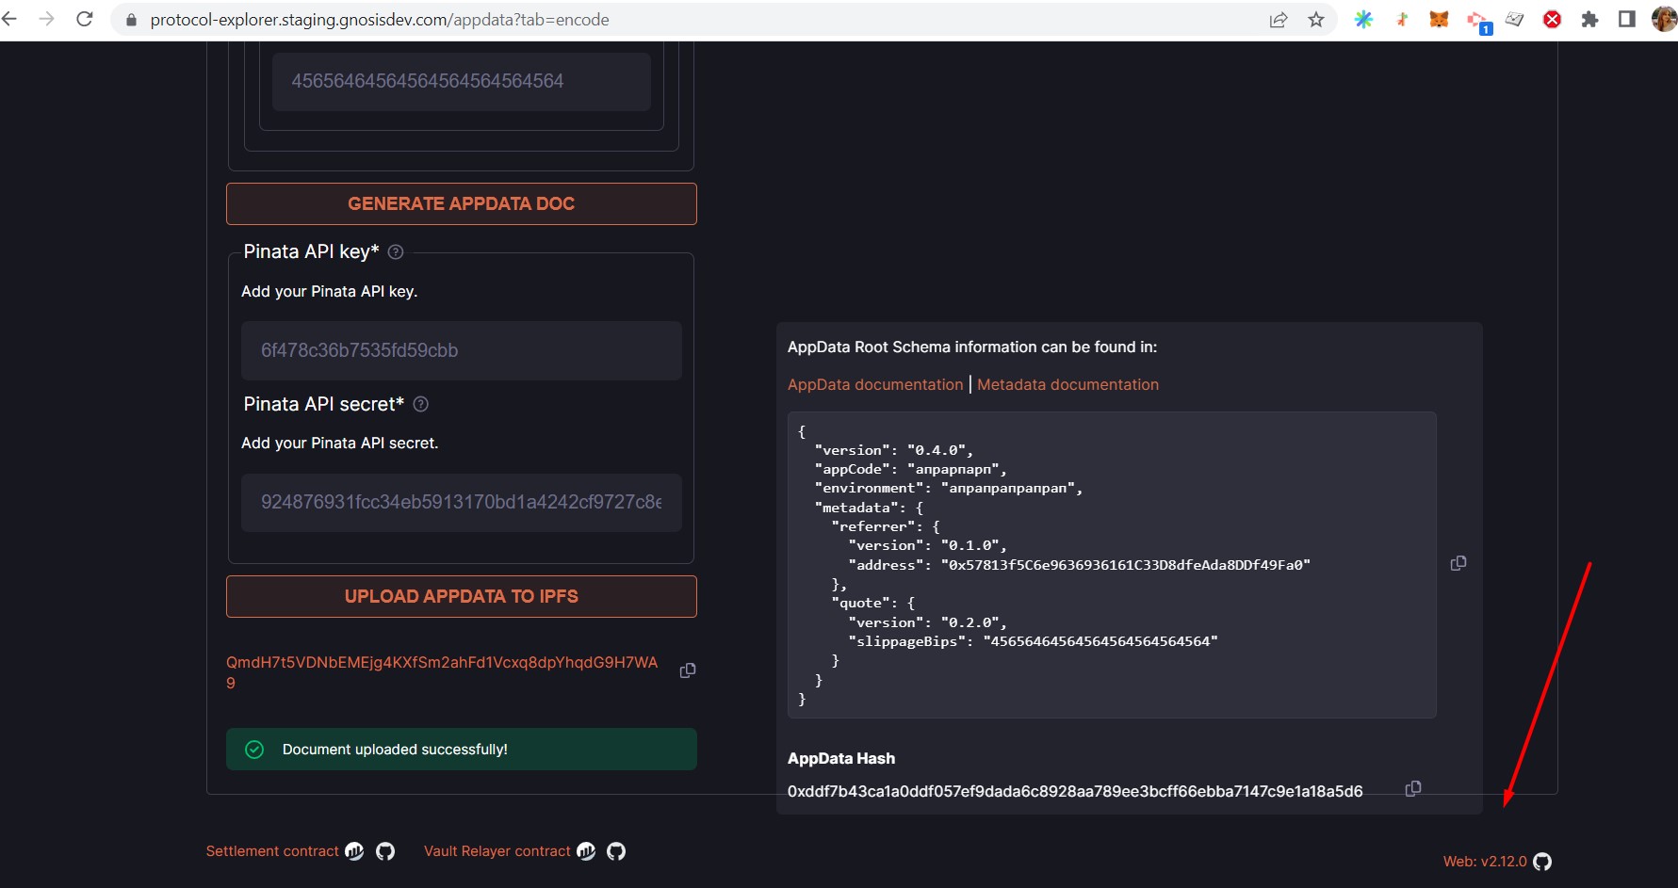
Task: Reload the current page
Action: [85, 19]
